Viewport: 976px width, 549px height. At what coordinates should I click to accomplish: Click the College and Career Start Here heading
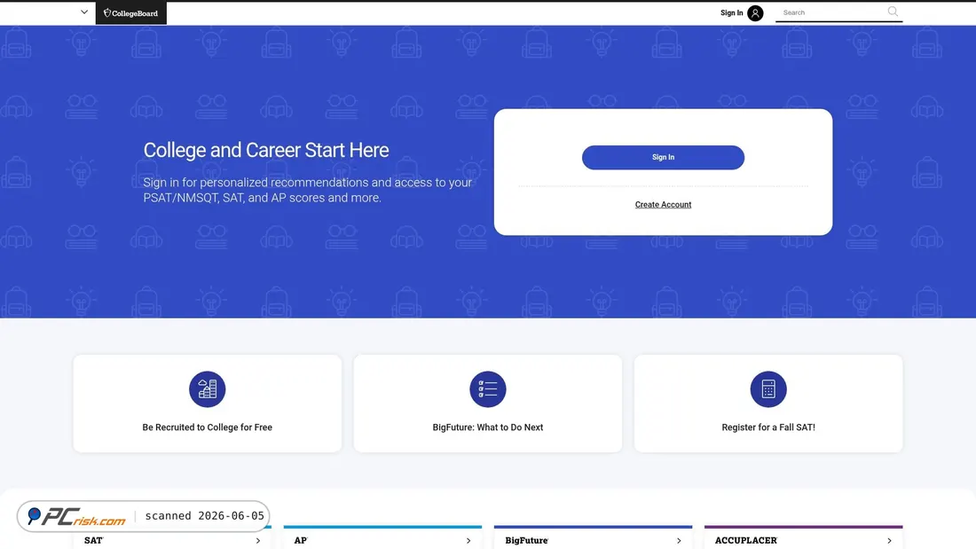tap(266, 150)
